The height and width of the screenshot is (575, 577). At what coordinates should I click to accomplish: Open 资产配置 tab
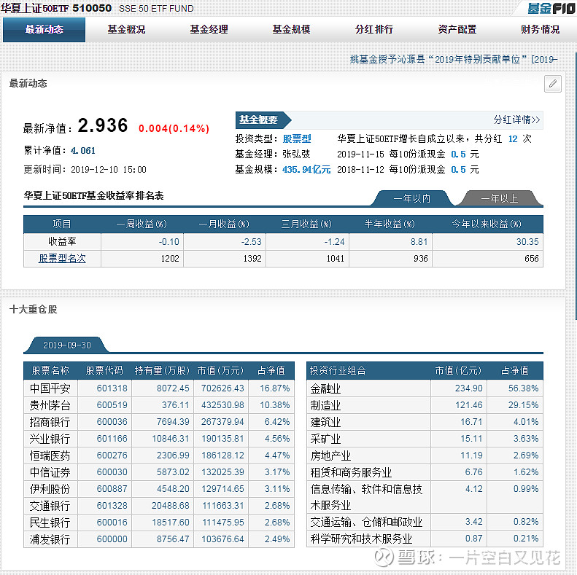pos(457,29)
